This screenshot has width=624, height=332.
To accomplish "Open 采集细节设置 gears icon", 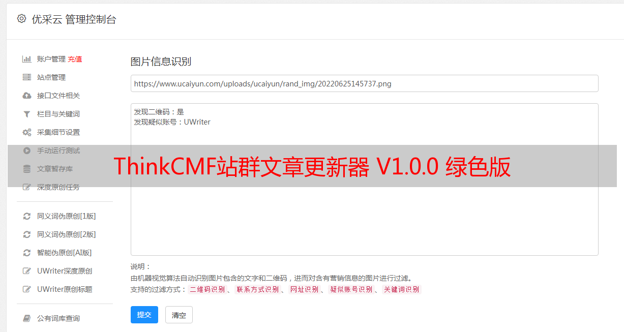I will click(x=27, y=132).
